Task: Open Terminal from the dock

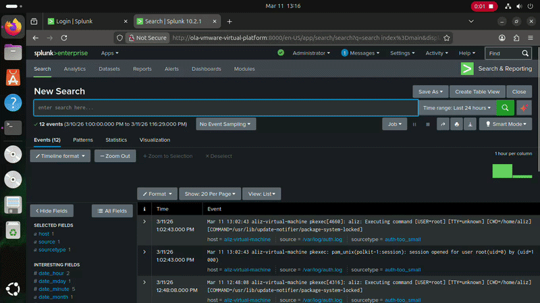Action: [x=13, y=128]
